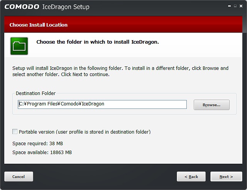Click the 'Destination Folder' group label
Screen dimensions: 247x190
tap(36, 93)
